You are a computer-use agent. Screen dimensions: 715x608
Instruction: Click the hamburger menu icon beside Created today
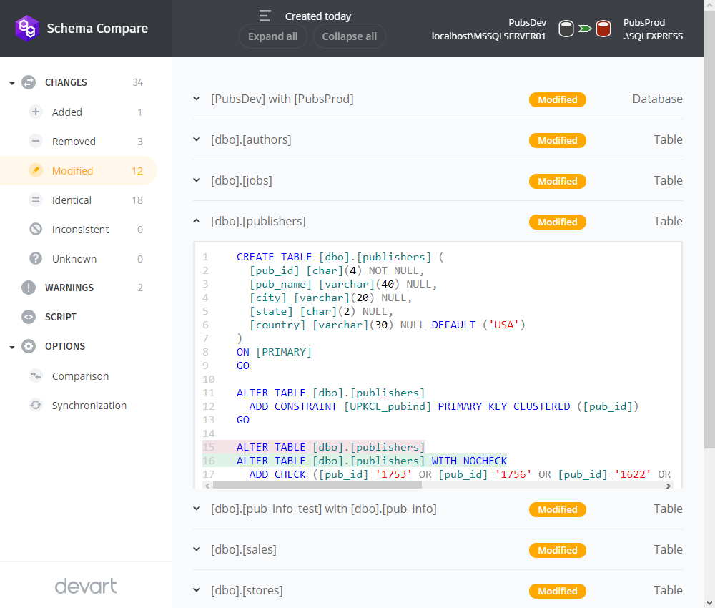click(265, 16)
